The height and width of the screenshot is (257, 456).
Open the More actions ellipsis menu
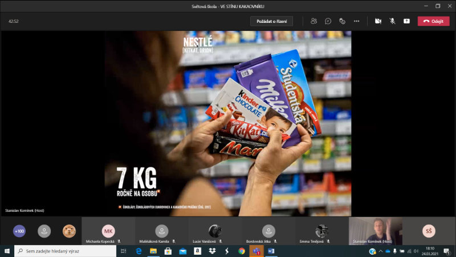point(357,21)
